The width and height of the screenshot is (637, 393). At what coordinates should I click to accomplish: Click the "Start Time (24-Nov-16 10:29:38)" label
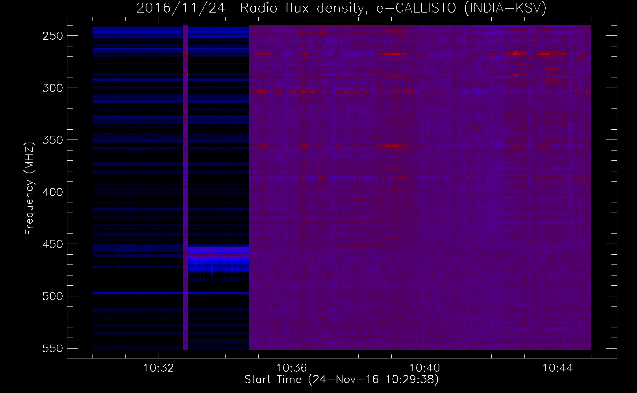pyautogui.click(x=341, y=380)
